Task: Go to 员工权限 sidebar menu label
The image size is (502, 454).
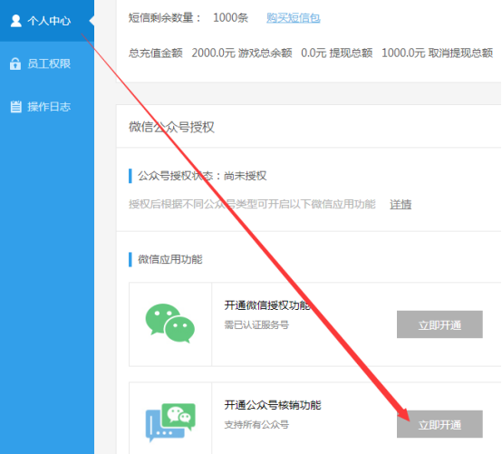Action: (x=49, y=63)
